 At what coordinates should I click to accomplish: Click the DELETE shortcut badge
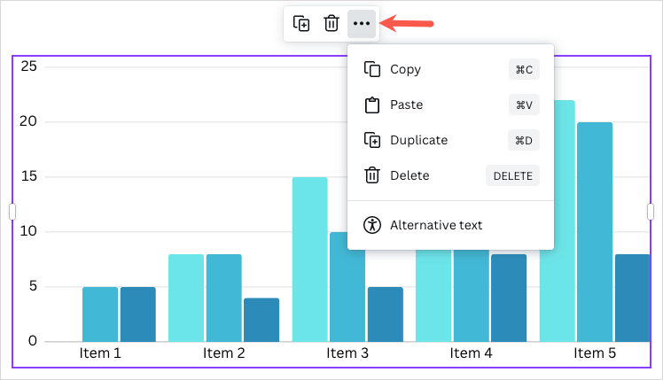[512, 175]
